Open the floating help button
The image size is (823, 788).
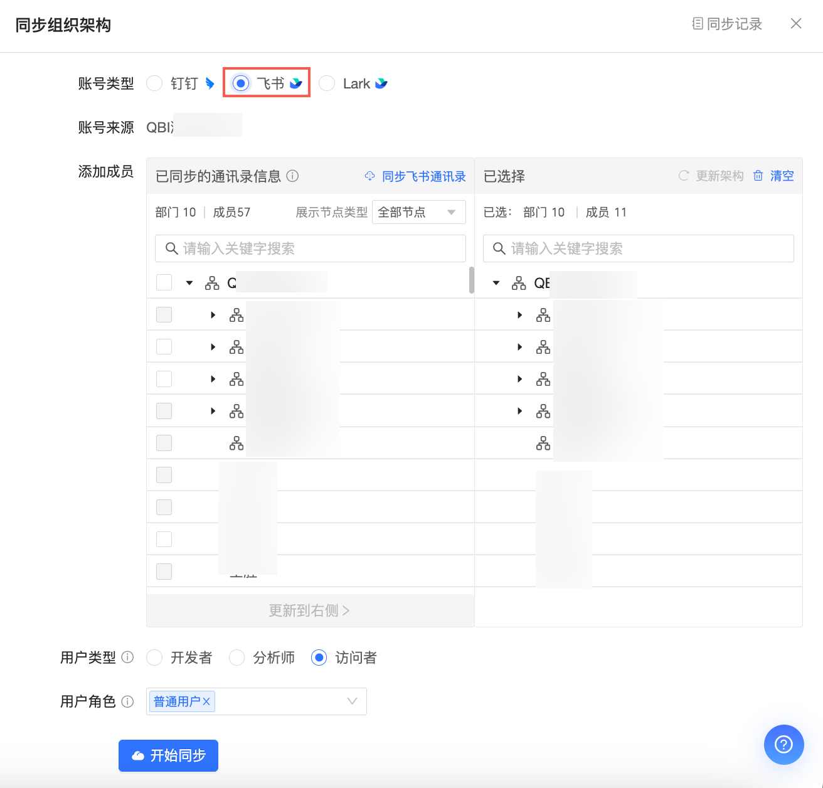pyautogui.click(x=784, y=745)
